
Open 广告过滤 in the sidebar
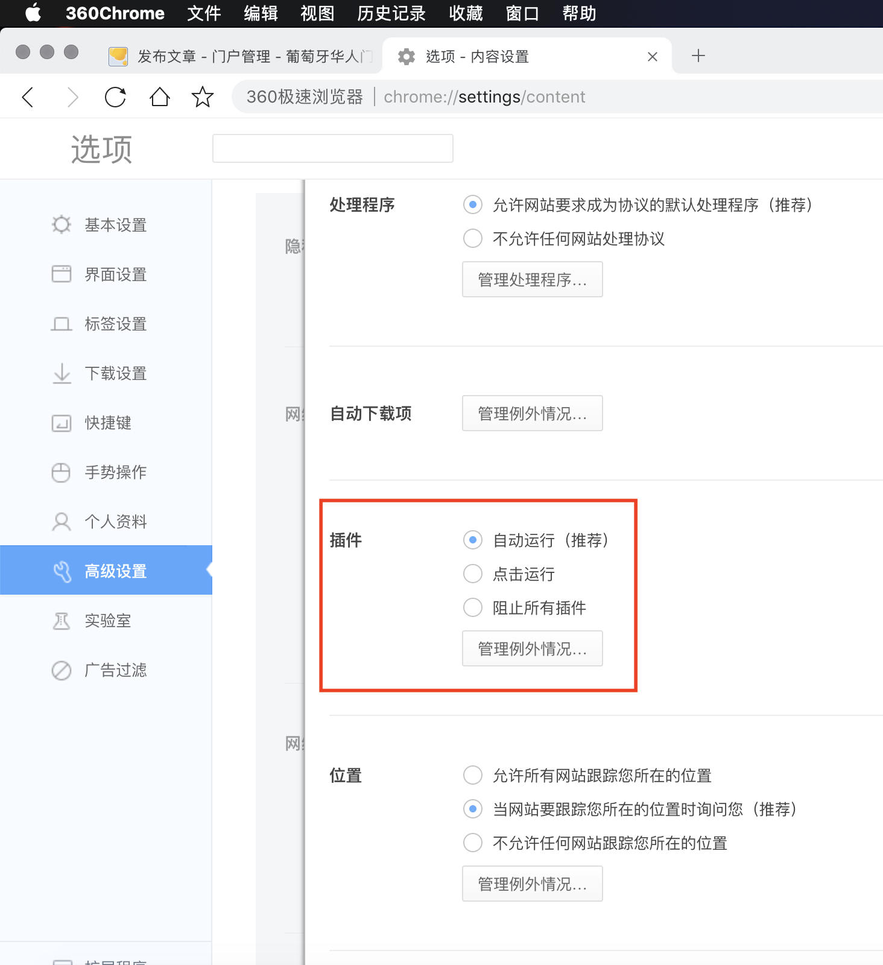point(115,670)
